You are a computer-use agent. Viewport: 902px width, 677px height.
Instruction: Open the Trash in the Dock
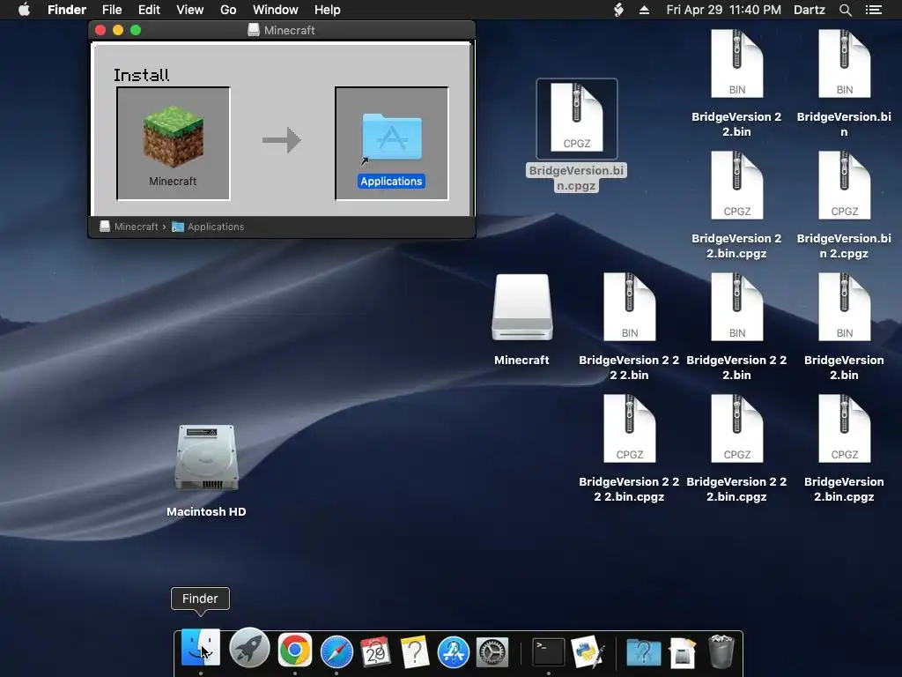coord(721,651)
